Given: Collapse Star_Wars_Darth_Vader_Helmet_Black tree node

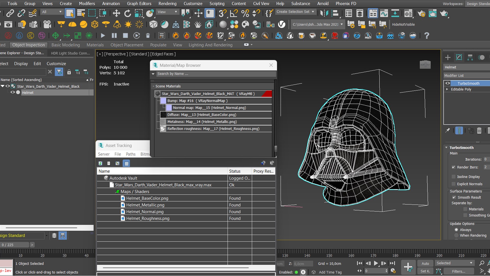Looking at the screenshot, I should pyautogui.click(x=3, y=86).
